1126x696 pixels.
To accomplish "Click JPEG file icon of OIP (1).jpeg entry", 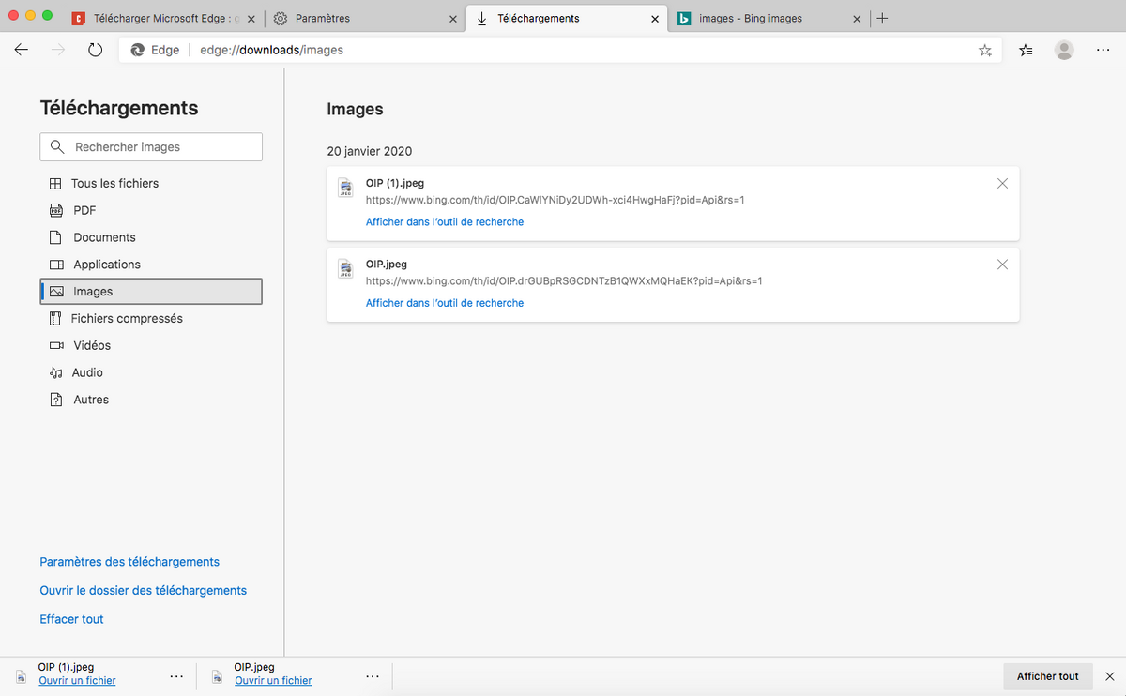I will pyautogui.click(x=345, y=189).
